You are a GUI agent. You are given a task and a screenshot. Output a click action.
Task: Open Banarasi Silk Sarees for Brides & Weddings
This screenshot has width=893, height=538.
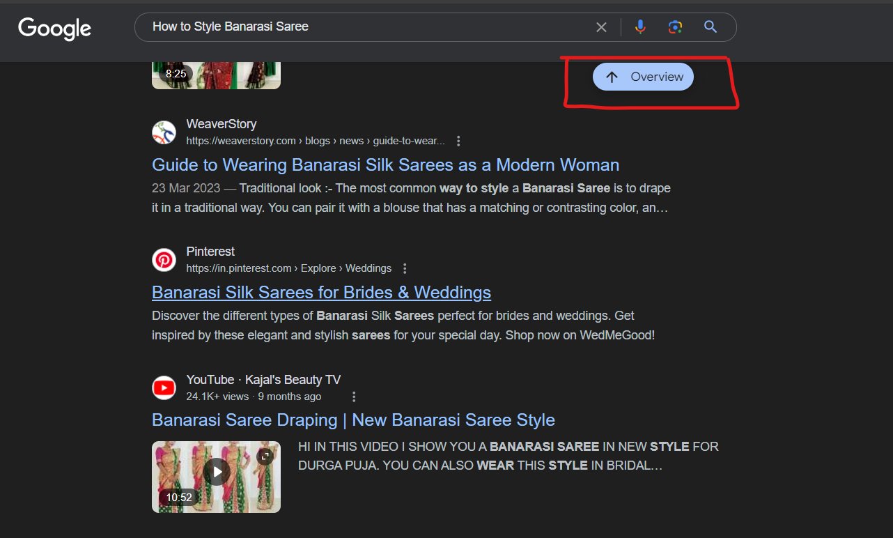321,292
